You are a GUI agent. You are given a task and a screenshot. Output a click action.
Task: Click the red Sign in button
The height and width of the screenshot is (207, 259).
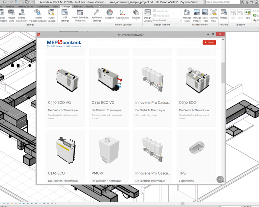(209, 42)
